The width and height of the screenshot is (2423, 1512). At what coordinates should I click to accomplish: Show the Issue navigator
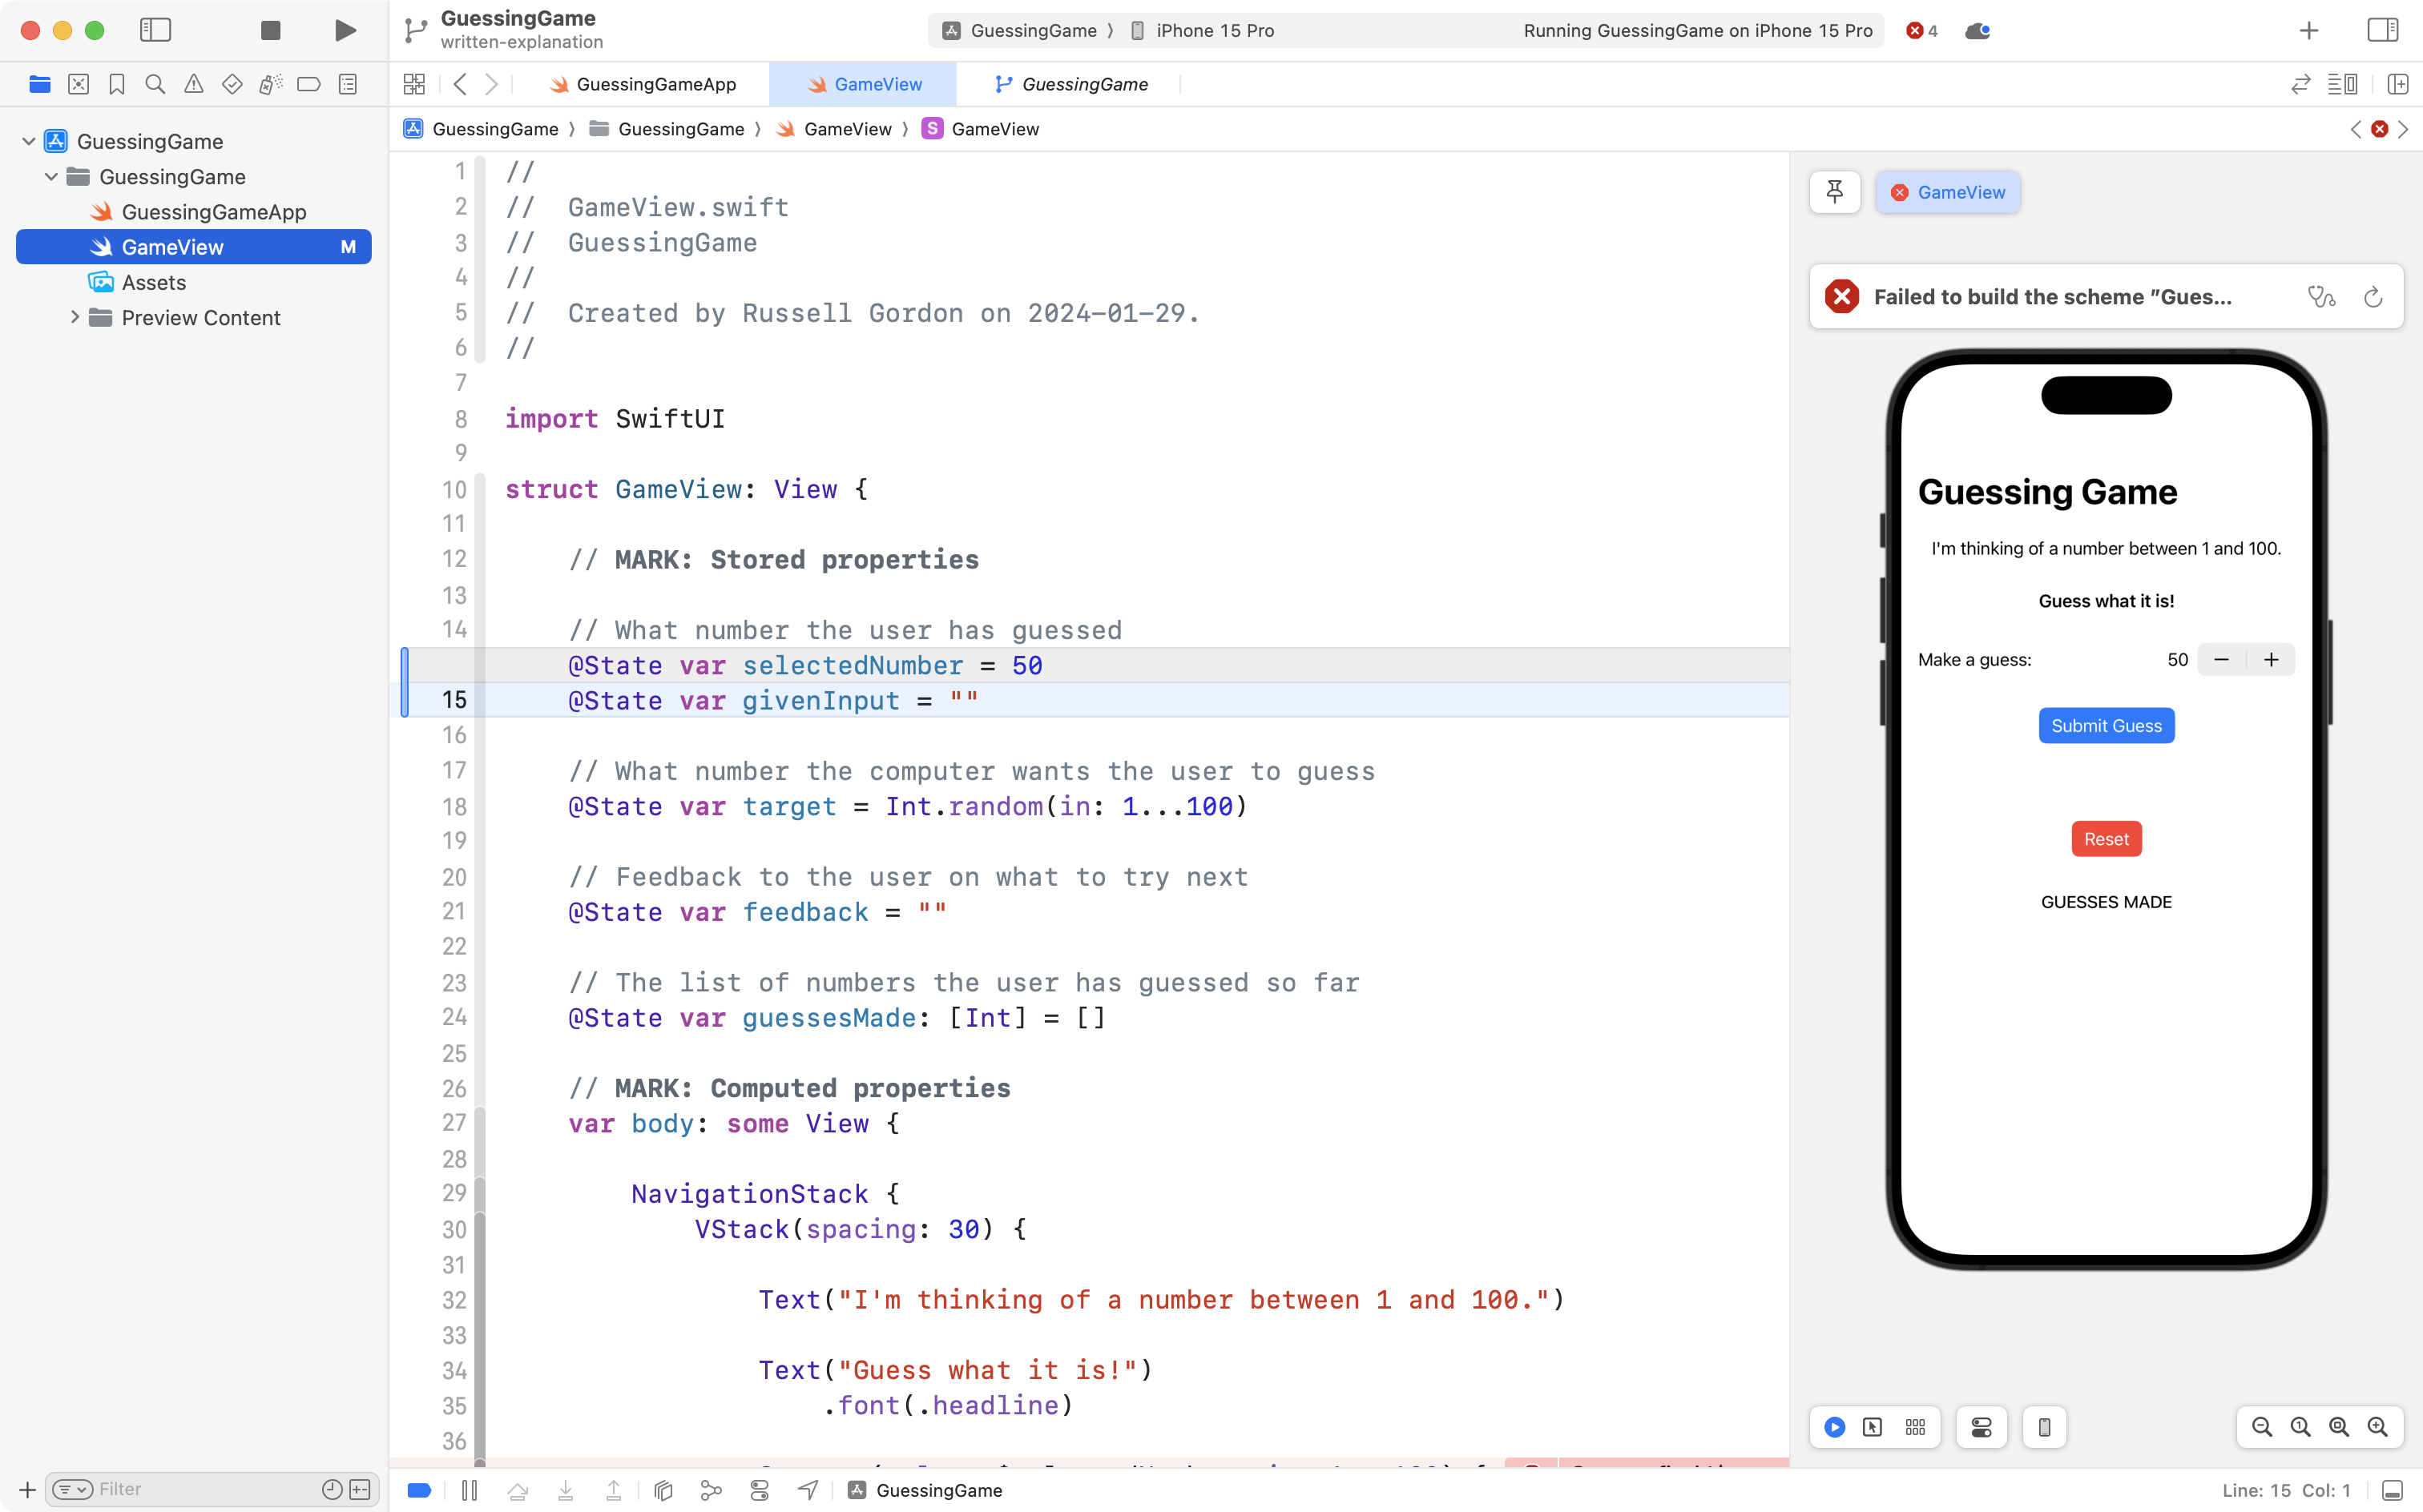click(x=193, y=84)
